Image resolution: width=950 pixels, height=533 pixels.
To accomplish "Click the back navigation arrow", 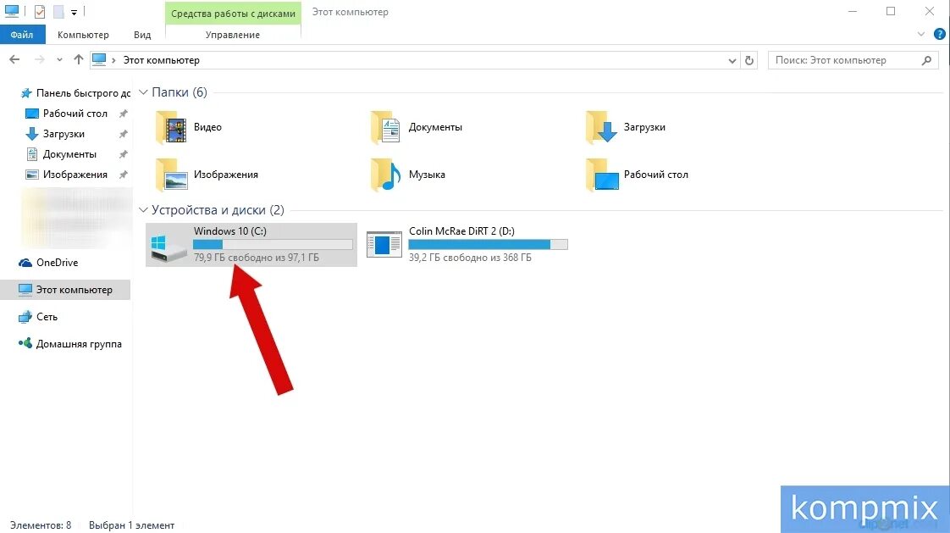I will tap(14, 59).
